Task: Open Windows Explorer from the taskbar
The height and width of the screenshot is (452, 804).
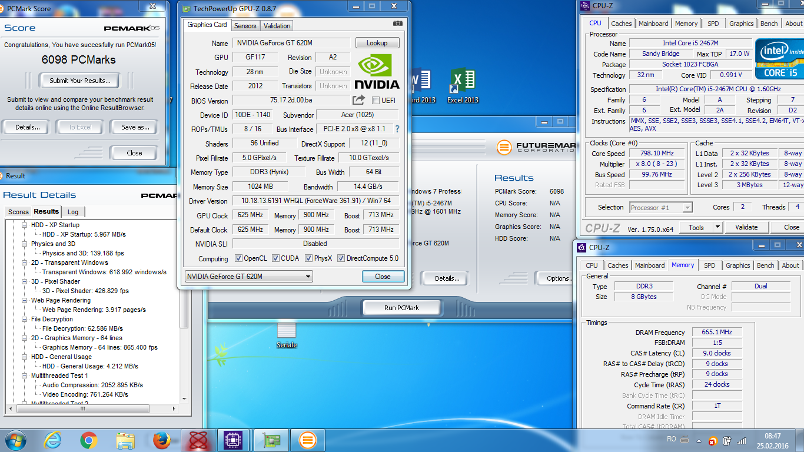Action: point(125,440)
